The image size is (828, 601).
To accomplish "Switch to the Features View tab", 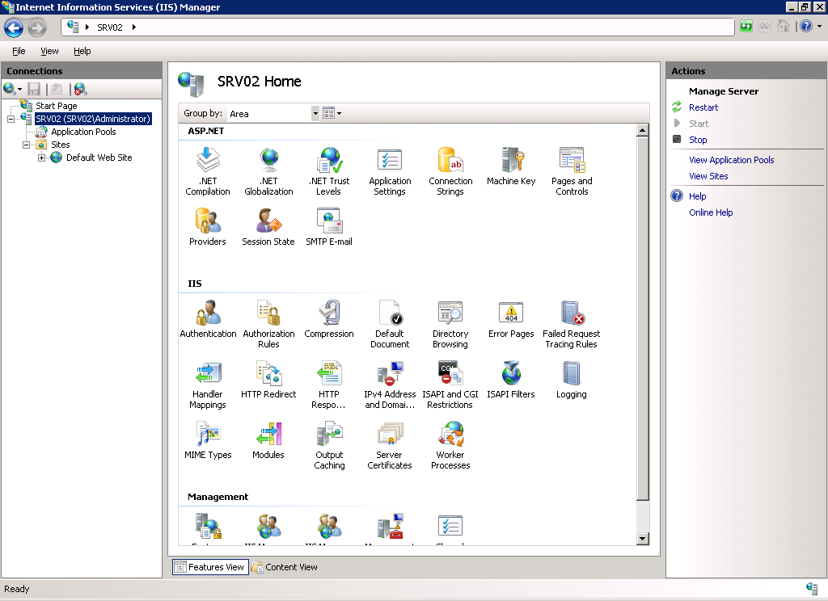I will click(x=210, y=567).
